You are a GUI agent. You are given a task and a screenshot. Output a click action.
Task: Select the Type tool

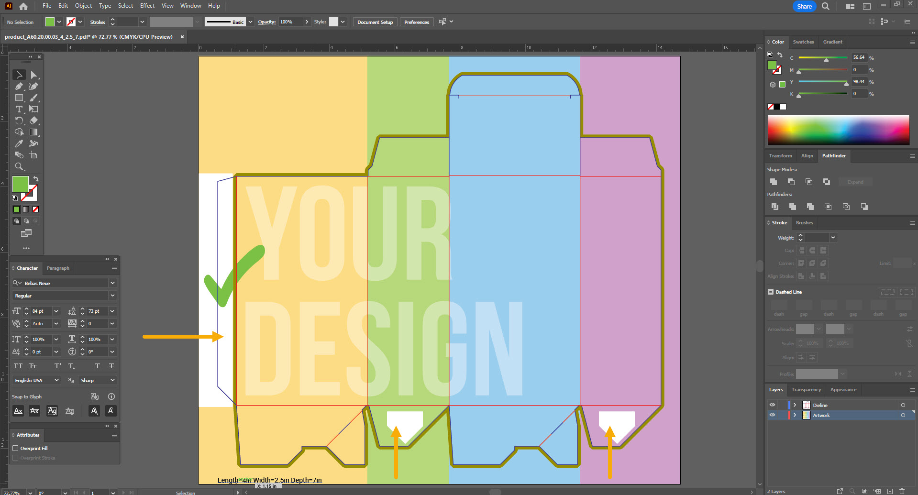tap(19, 109)
